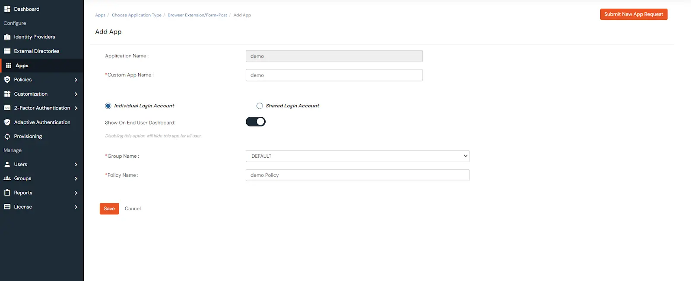Click the Dashboard icon in sidebar
691x281 pixels.
[7, 9]
